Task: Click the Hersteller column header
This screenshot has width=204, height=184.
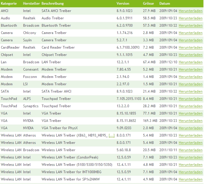Action: (31, 4)
